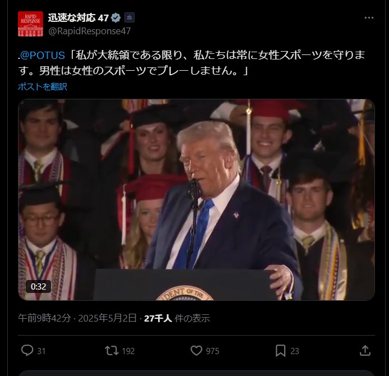Open the @RapidResponse47 handle
The width and height of the screenshot is (389, 376).
(89, 31)
